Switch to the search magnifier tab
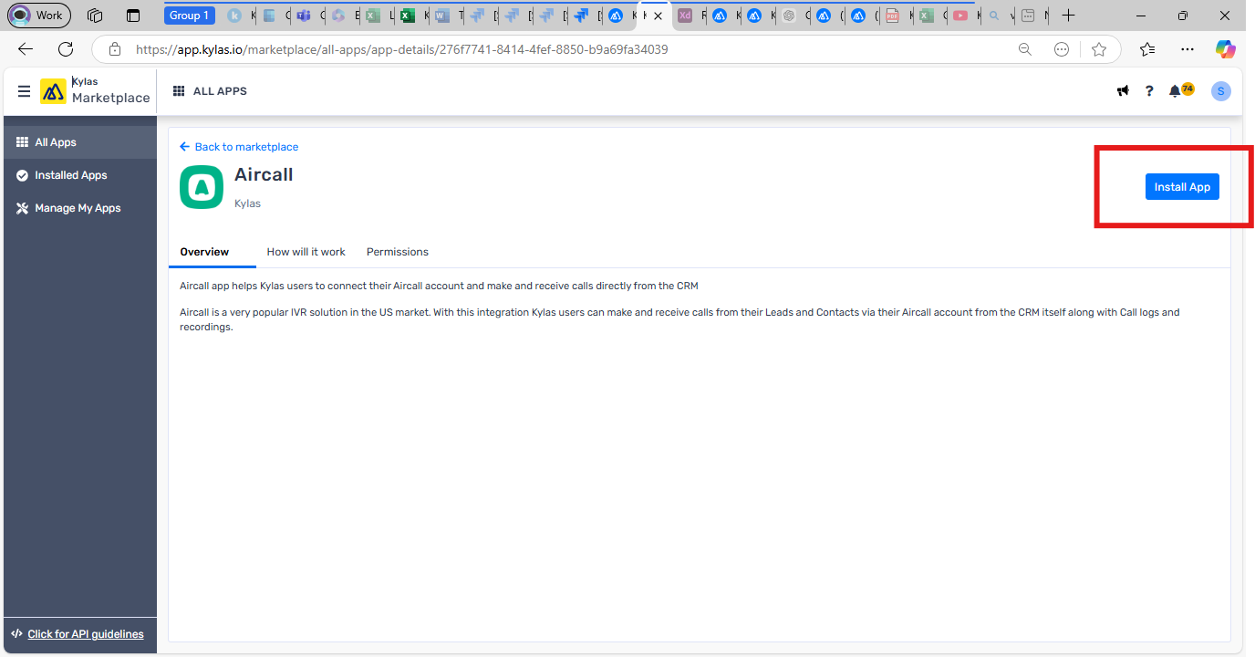The width and height of the screenshot is (1255, 657). pos(1000,16)
